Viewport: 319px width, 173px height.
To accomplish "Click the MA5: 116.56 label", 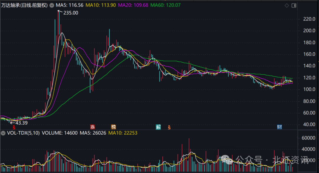I will (70, 5).
